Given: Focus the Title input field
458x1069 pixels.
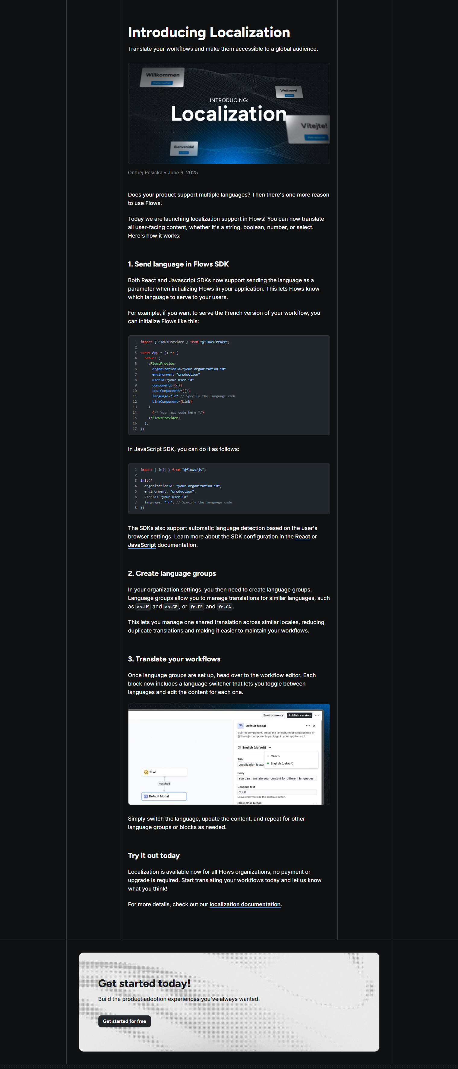Looking at the screenshot, I should point(251,765).
